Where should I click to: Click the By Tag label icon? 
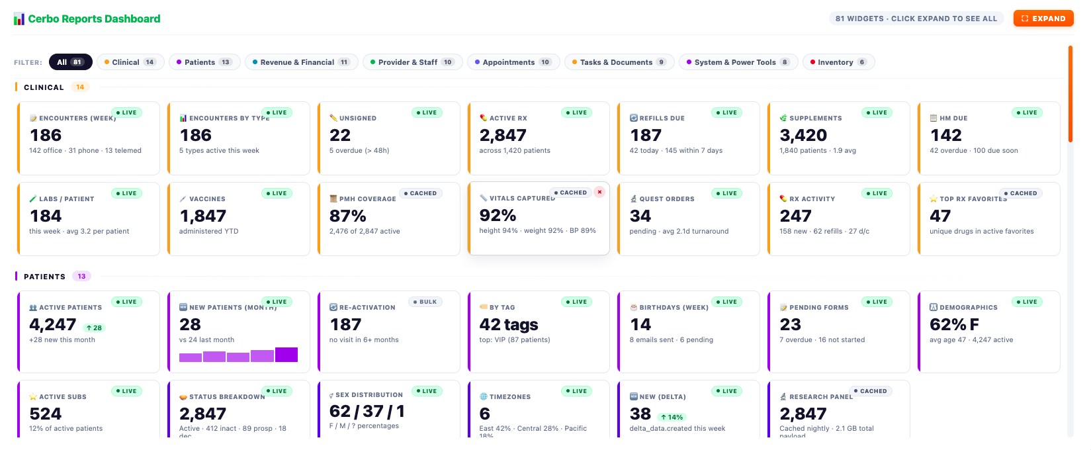click(x=484, y=308)
